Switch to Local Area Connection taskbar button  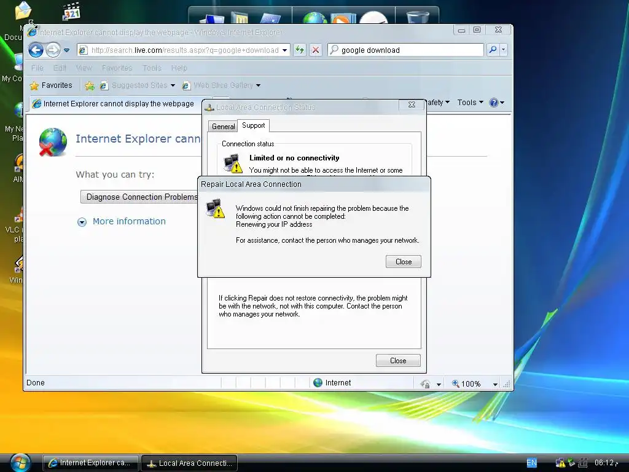tap(189, 463)
